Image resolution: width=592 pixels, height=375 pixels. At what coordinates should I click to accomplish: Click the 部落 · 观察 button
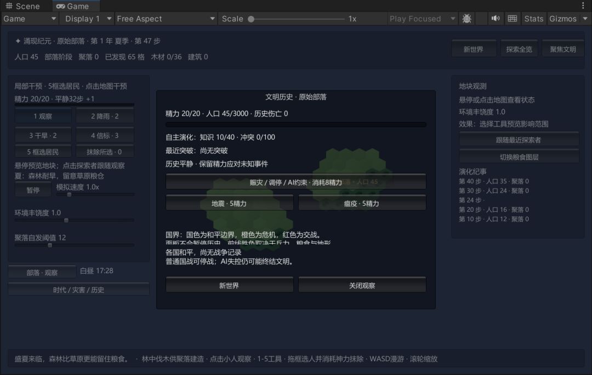pyautogui.click(x=42, y=273)
